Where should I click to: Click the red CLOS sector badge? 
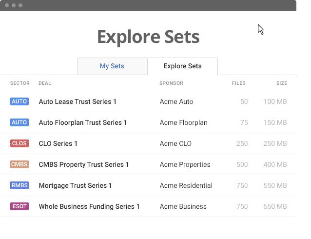[19, 143]
